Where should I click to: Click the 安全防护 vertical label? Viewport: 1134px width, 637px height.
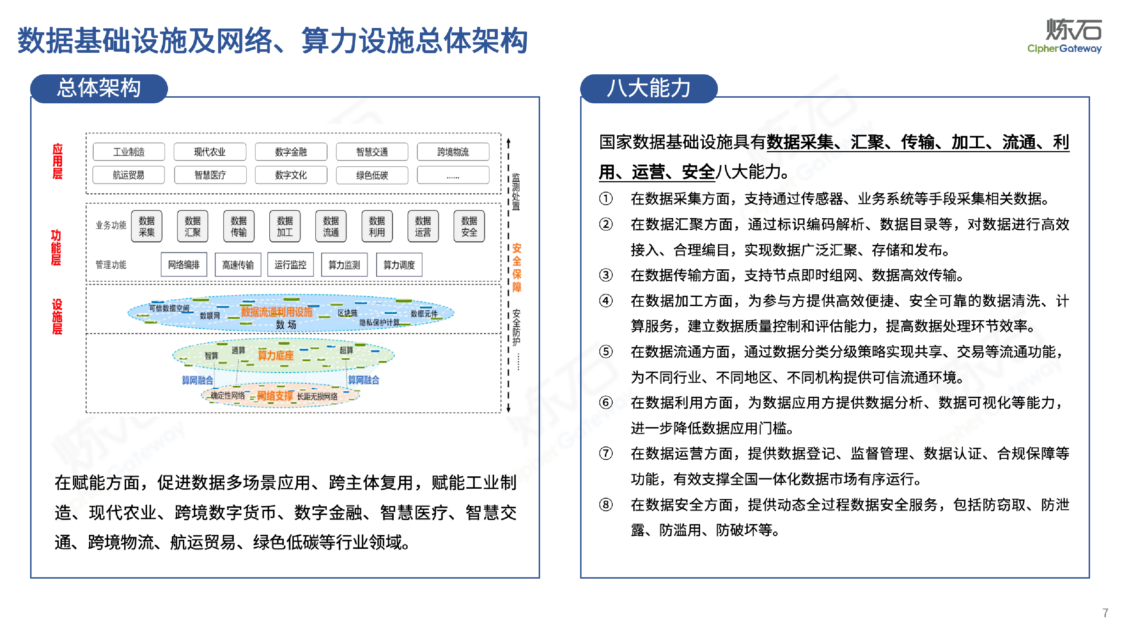516,328
